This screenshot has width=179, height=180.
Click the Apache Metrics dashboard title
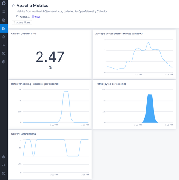[x=32, y=6]
